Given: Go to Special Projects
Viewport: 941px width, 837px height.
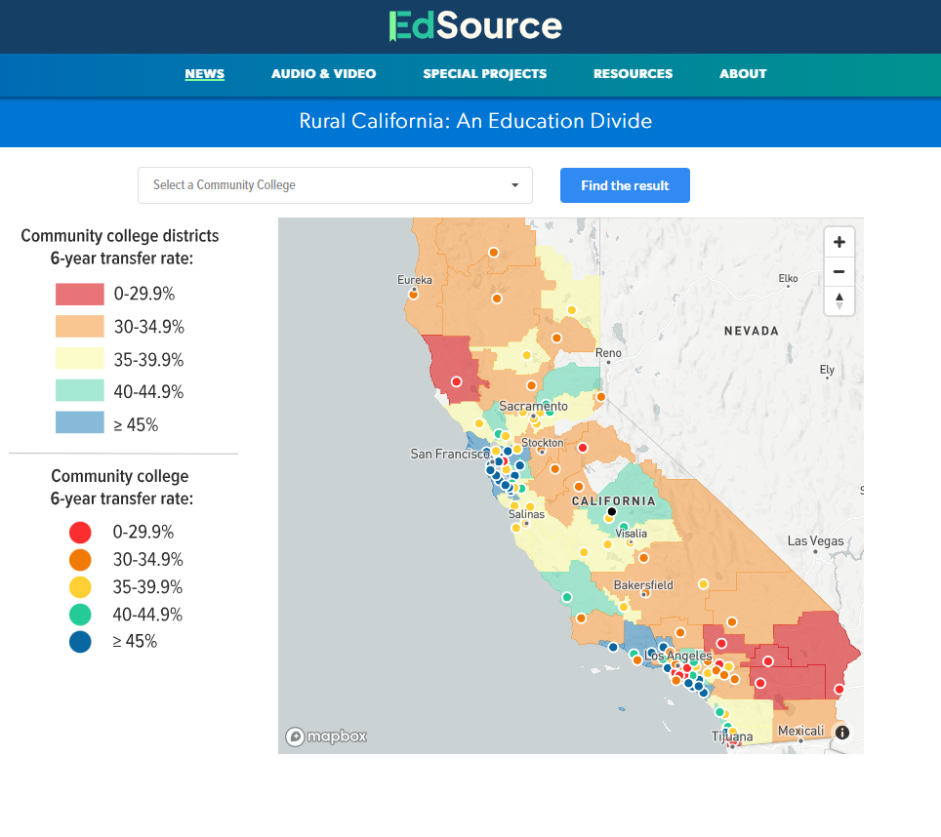Looking at the screenshot, I should (484, 74).
